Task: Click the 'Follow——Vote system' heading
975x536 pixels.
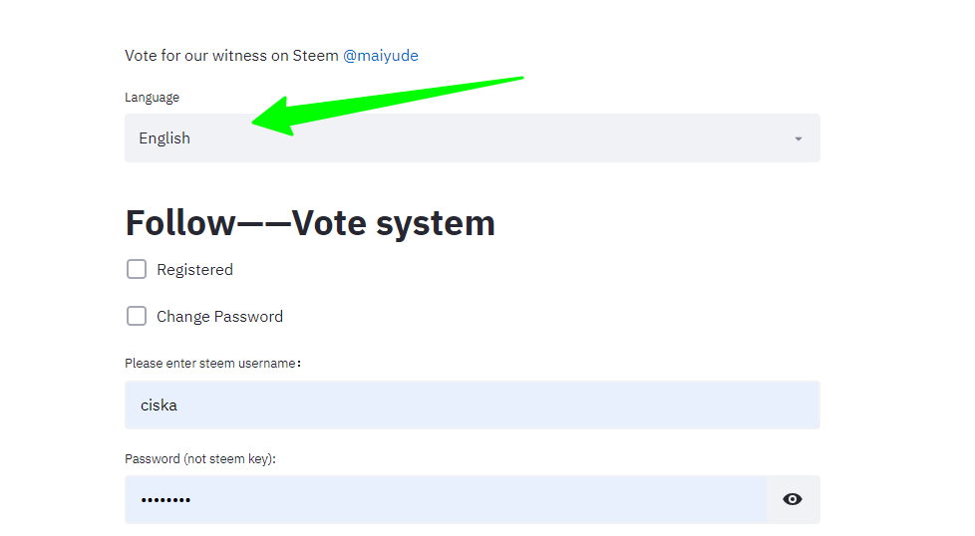Action: tap(310, 223)
